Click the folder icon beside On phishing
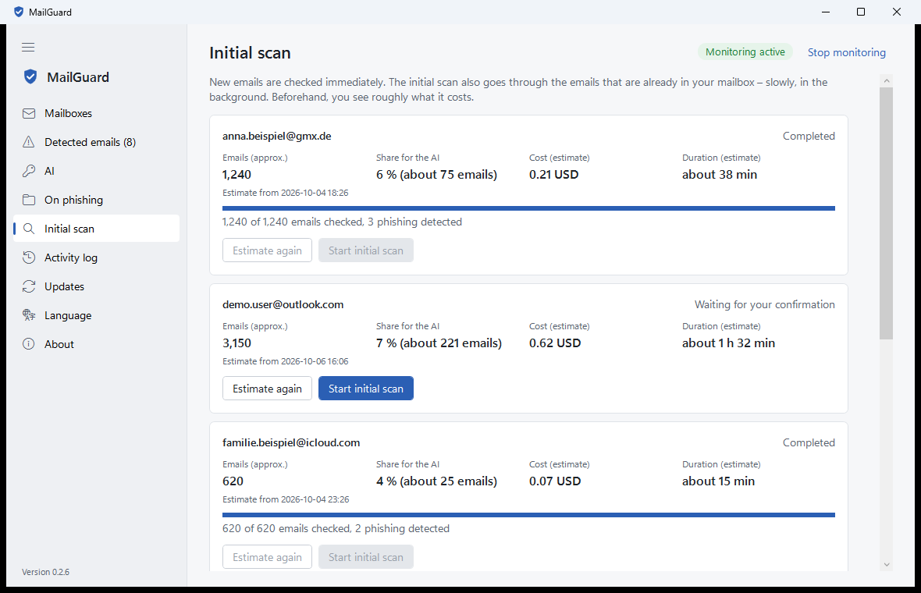 point(29,200)
